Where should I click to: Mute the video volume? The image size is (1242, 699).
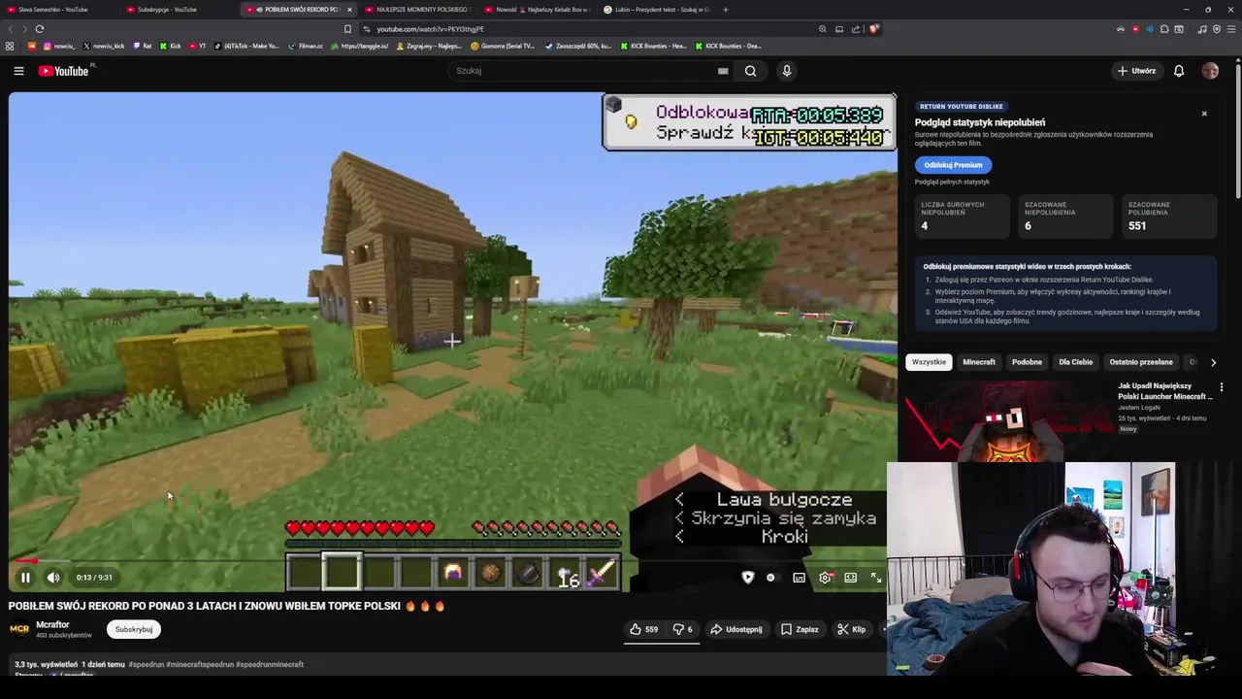(53, 578)
